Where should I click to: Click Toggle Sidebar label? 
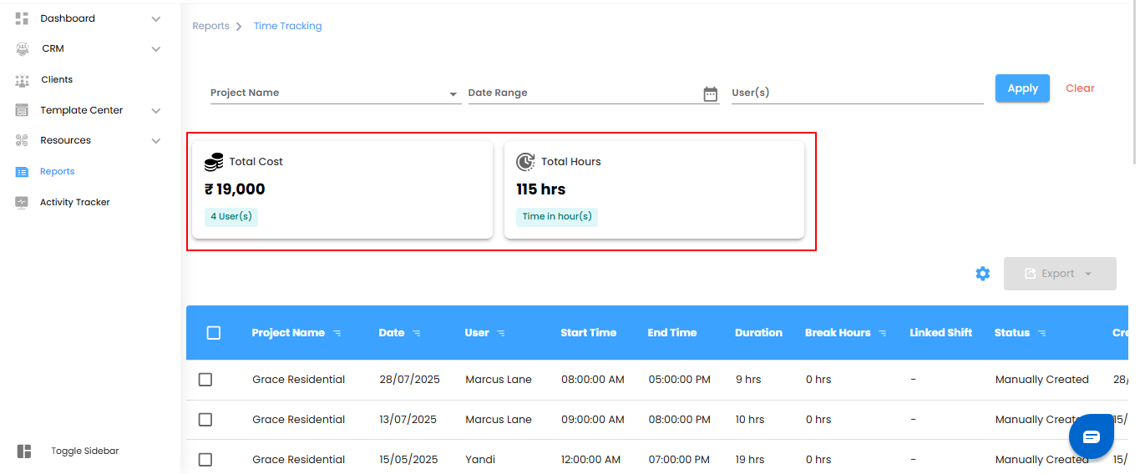84,451
